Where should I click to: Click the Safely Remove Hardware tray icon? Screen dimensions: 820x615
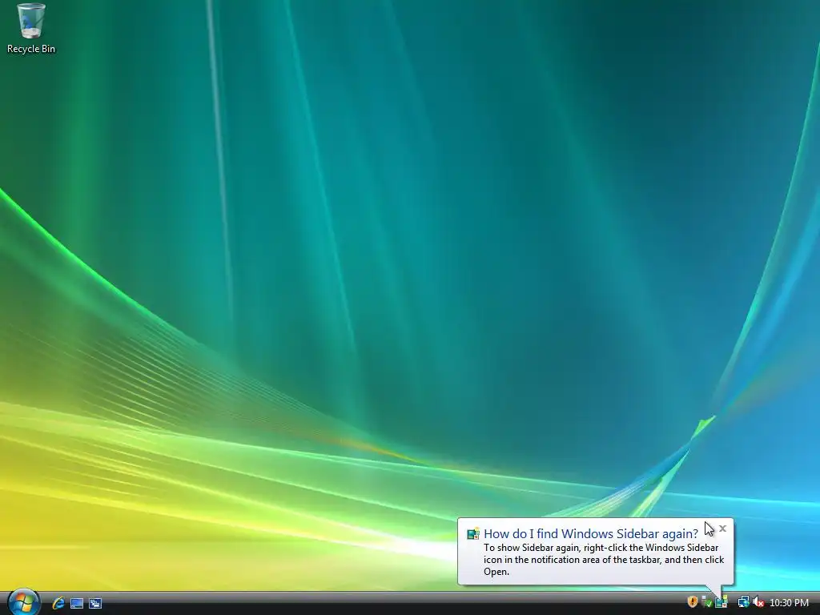click(x=706, y=602)
